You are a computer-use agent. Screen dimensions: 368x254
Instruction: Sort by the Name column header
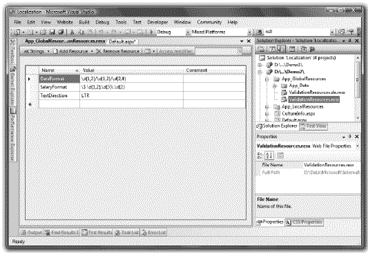click(59, 70)
